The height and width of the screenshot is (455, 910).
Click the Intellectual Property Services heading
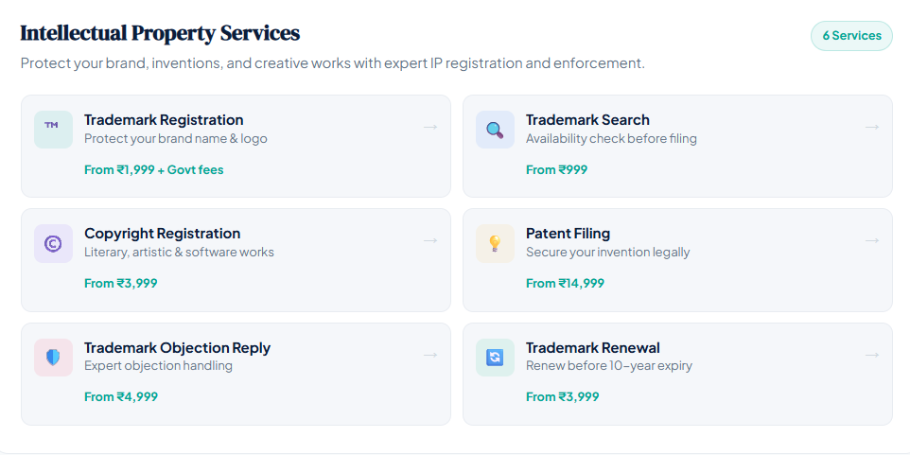[x=160, y=33]
